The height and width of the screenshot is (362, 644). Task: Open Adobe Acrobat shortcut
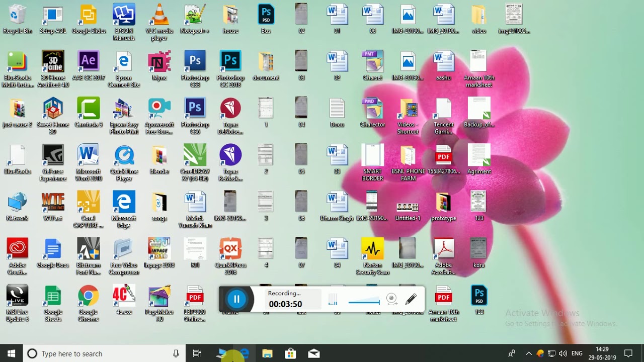tap(443, 256)
